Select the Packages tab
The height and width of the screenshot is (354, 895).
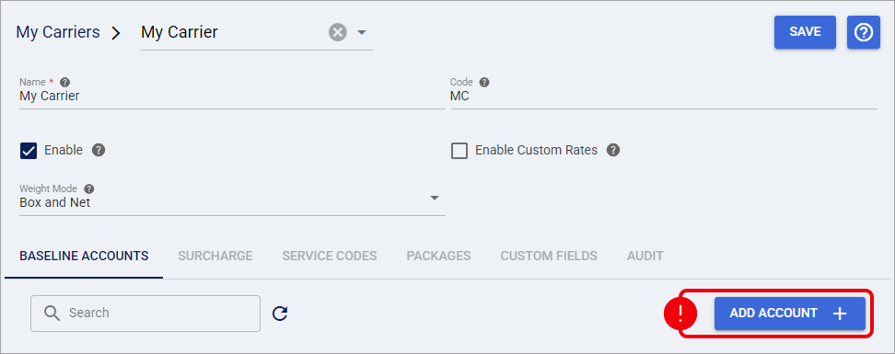pos(438,256)
